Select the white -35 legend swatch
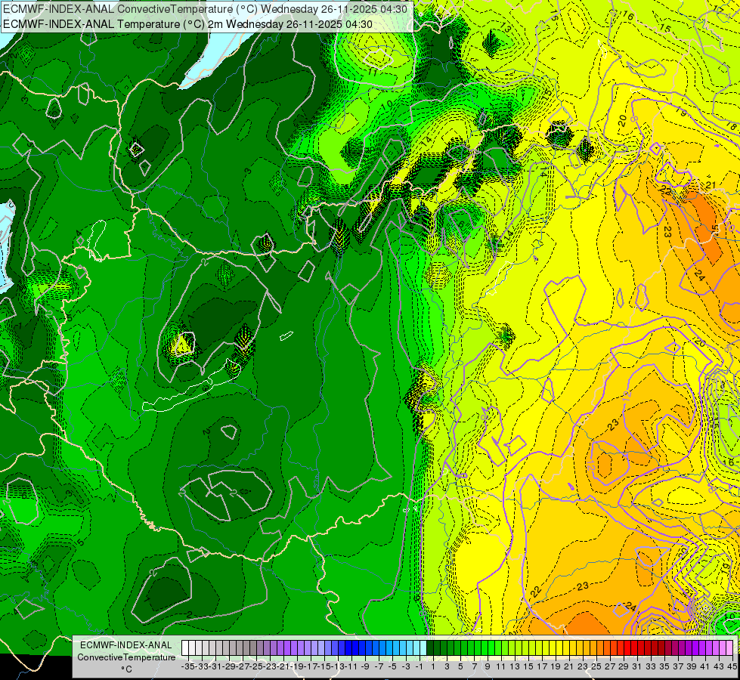Screen dimensions: 740x680 185,648
